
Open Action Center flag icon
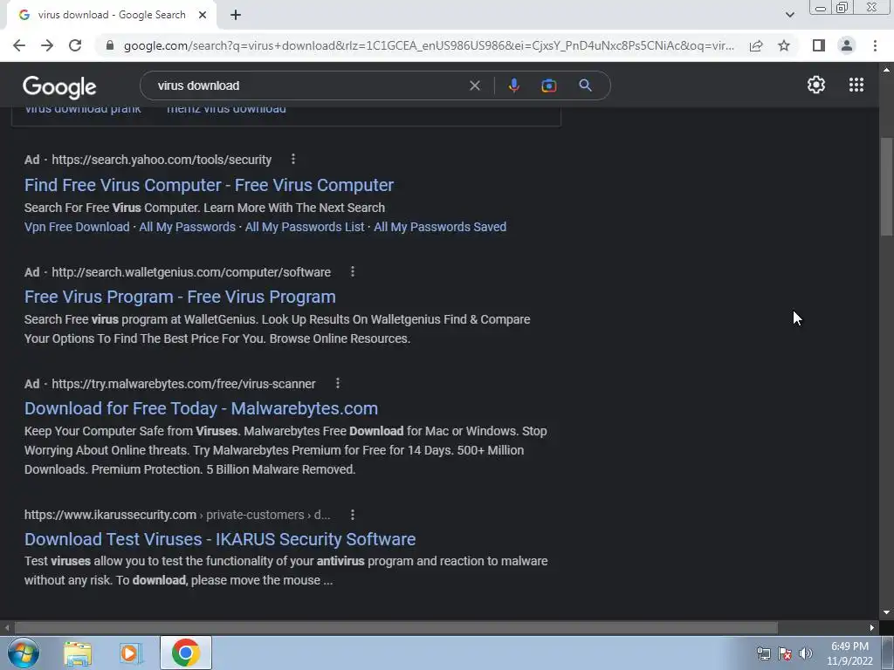tap(785, 653)
